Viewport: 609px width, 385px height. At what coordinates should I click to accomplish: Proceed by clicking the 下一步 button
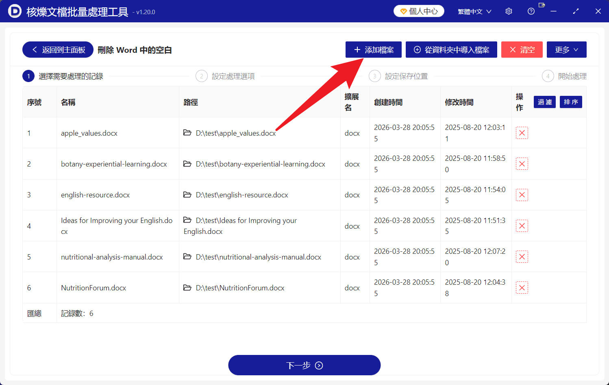(304, 365)
